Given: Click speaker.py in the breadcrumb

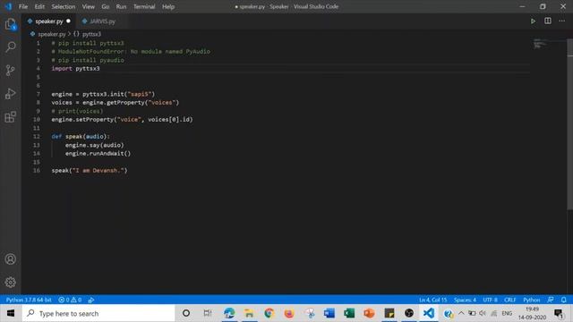Looking at the screenshot, I should 52,34.
